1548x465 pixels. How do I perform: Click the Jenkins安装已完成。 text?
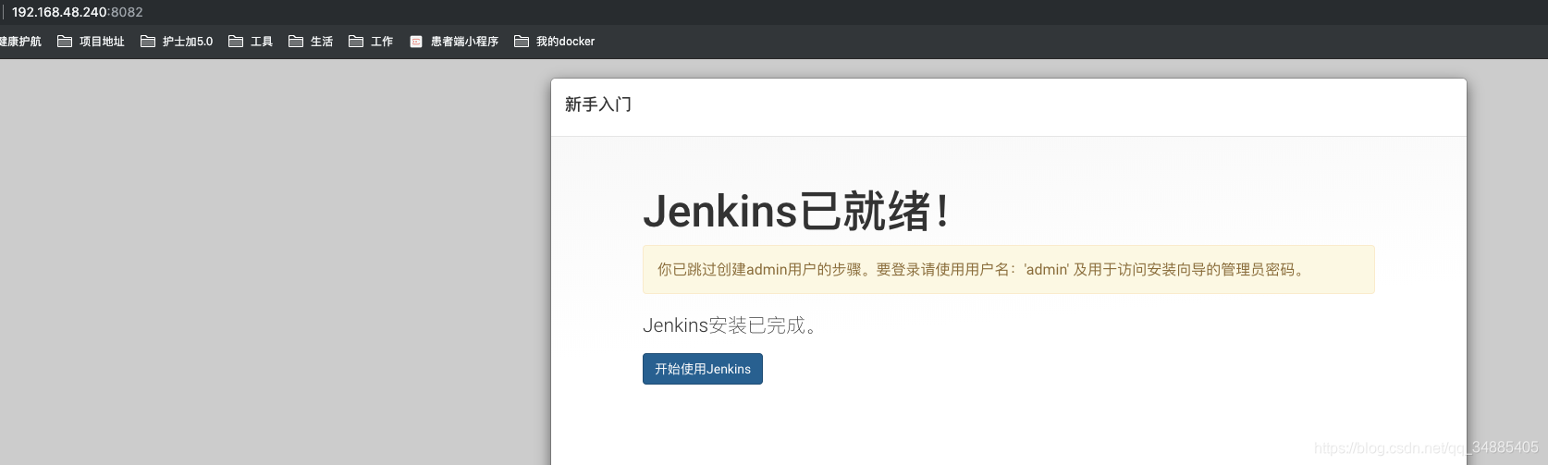coord(731,325)
